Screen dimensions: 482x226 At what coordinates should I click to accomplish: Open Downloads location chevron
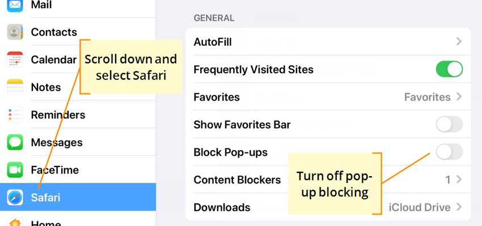pyautogui.click(x=459, y=207)
